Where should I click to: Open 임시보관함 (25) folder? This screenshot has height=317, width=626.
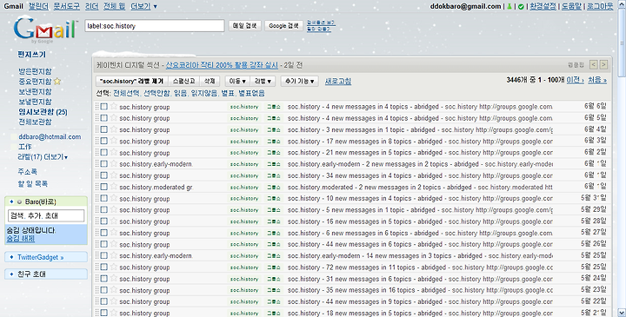coord(43,112)
